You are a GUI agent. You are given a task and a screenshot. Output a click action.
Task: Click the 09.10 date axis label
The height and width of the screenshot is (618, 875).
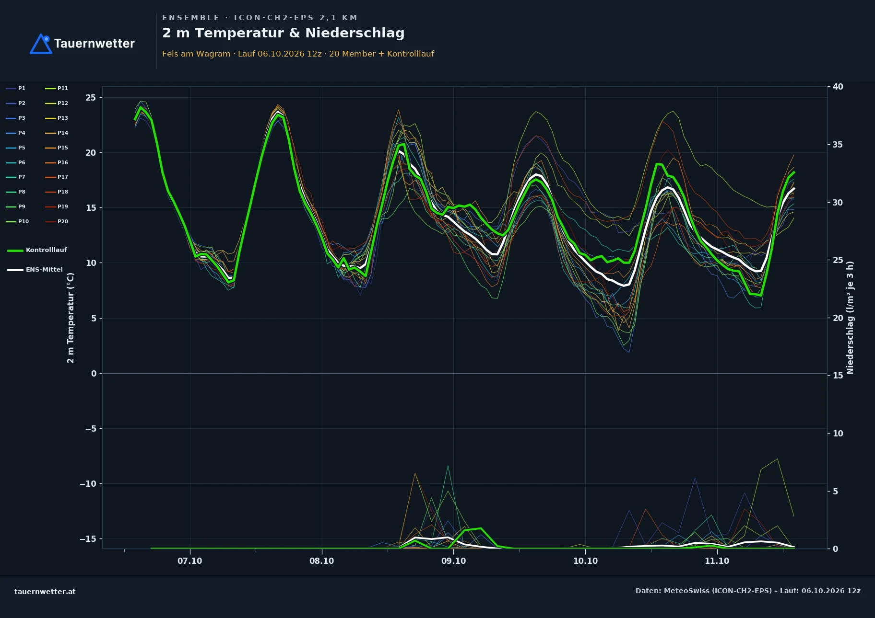[x=453, y=561]
